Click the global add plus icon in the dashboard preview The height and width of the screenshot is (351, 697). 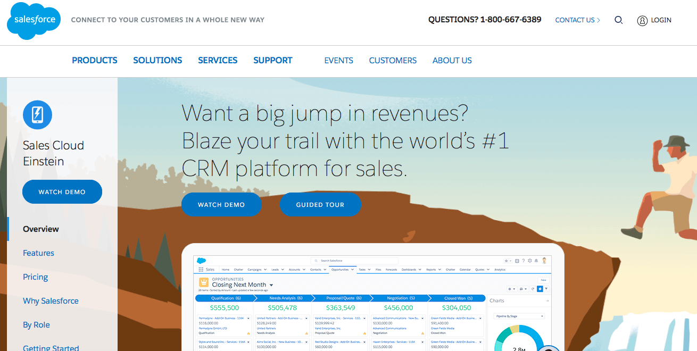[517, 261]
